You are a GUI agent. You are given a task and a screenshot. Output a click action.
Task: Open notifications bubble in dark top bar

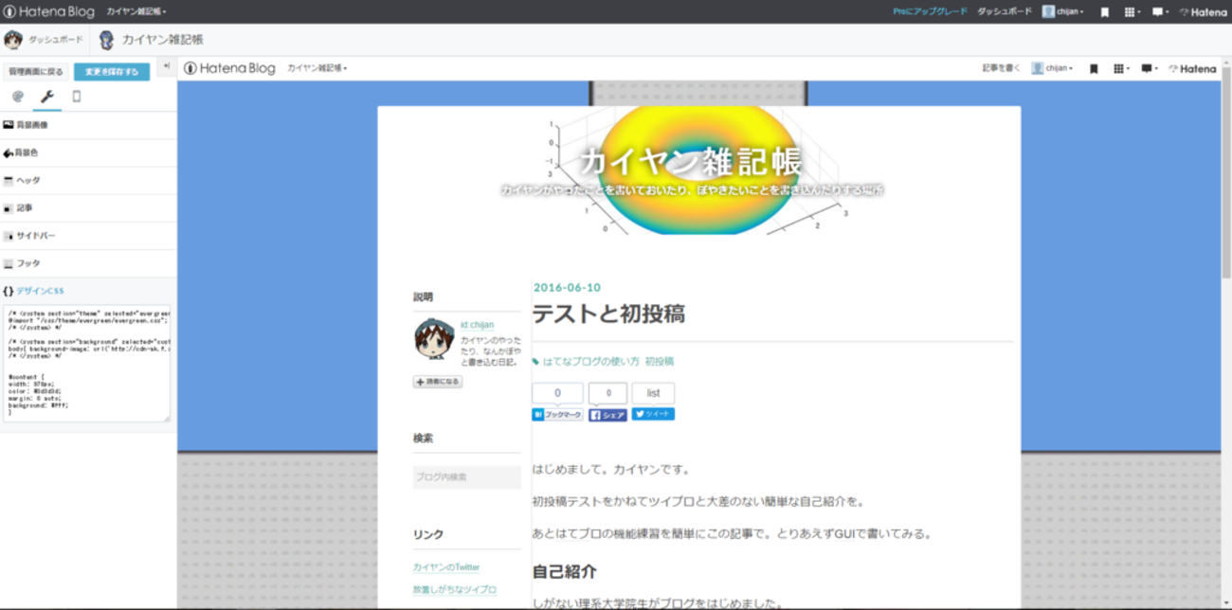pos(1160,12)
